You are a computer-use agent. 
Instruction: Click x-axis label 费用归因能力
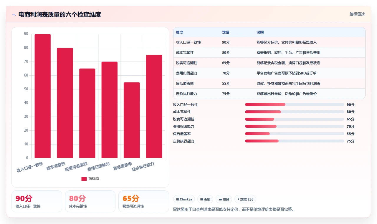pos(99,166)
